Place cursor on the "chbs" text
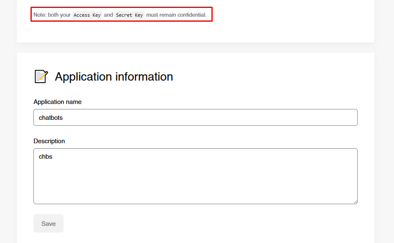 point(46,157)
